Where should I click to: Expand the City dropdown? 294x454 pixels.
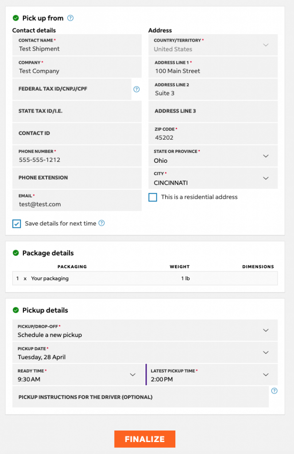tap(265, 178)
